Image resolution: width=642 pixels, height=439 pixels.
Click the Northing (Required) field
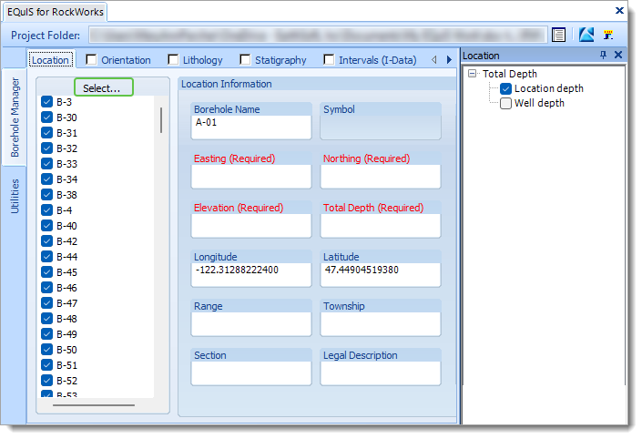(x=381, y=176)
